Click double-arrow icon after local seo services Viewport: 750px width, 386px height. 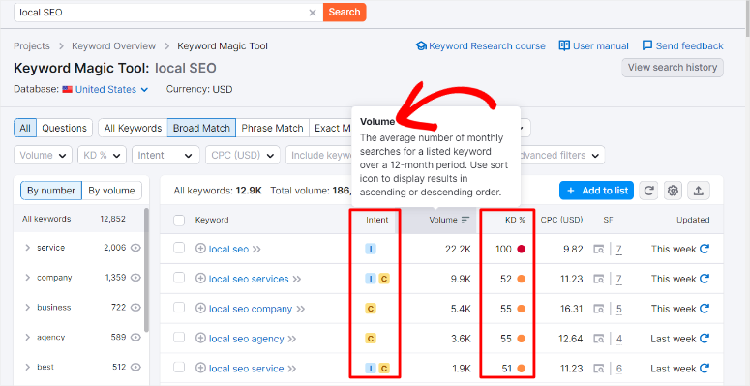[x=297, y=279]
